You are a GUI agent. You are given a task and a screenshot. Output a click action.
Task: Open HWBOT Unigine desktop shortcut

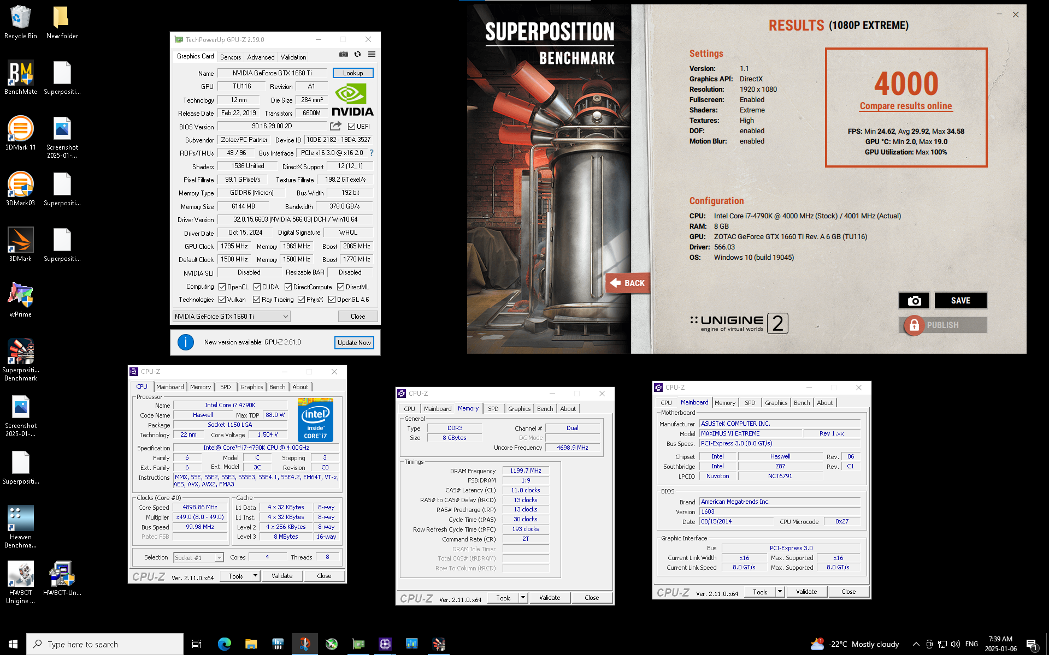pyautogui.click(x=21, y=582)
